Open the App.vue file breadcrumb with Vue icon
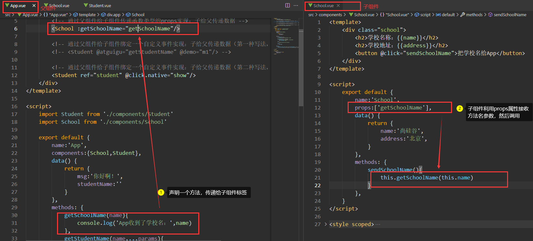533x241 pixels. click(x=28, y=15)
